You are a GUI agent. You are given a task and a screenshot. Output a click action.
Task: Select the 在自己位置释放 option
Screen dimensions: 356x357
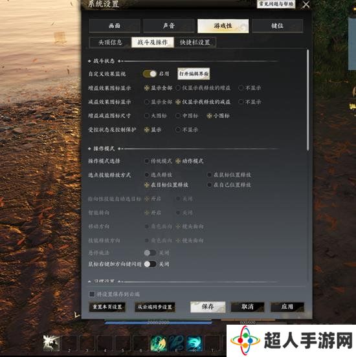(x=229, y=185)
